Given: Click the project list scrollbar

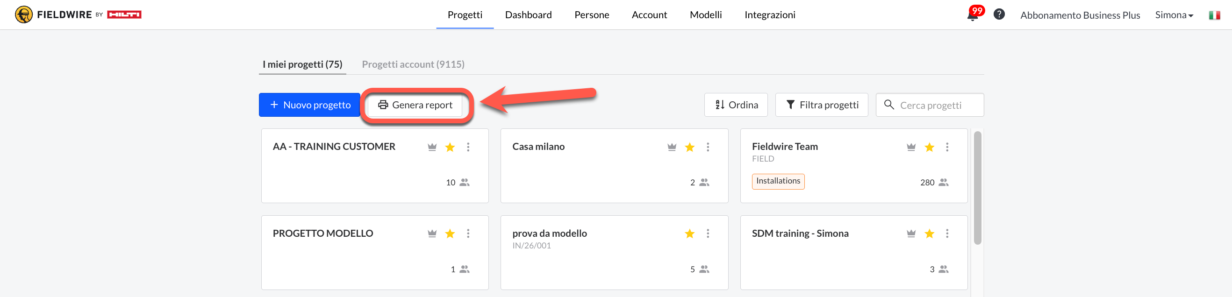Looking at the screenshot, I should (x=977, y=188).
